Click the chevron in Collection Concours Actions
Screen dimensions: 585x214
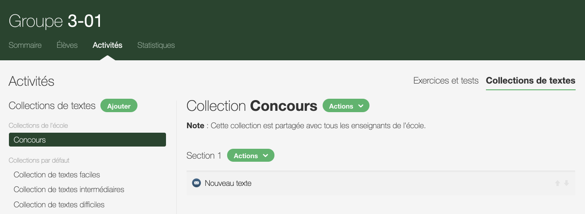point(361,106)
